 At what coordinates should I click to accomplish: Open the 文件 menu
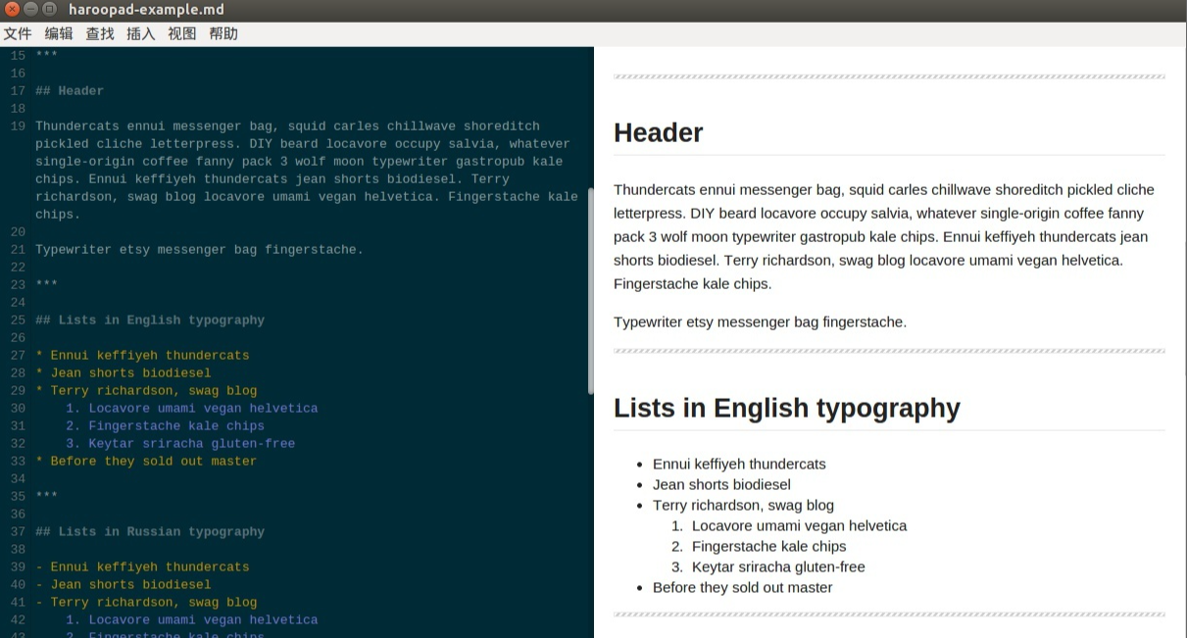(18, 33)
